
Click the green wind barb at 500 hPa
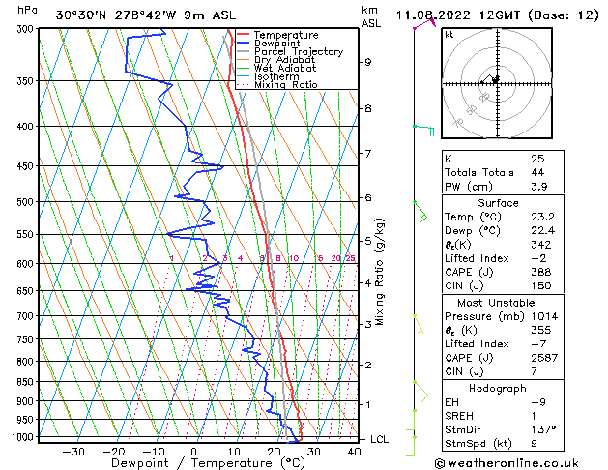420,212
